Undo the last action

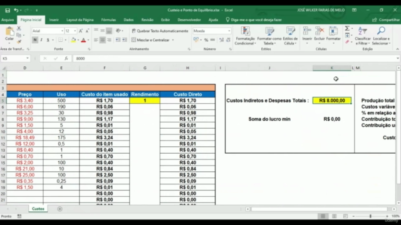(x=16, y=10)
